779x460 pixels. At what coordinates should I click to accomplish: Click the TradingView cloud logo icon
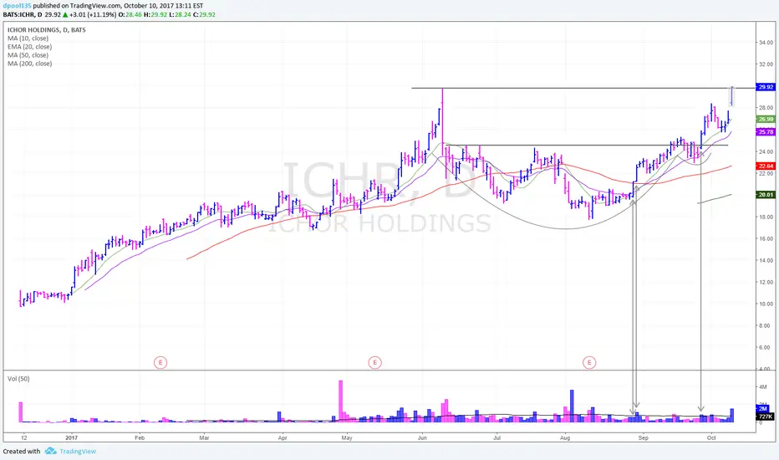click(50, 451)
